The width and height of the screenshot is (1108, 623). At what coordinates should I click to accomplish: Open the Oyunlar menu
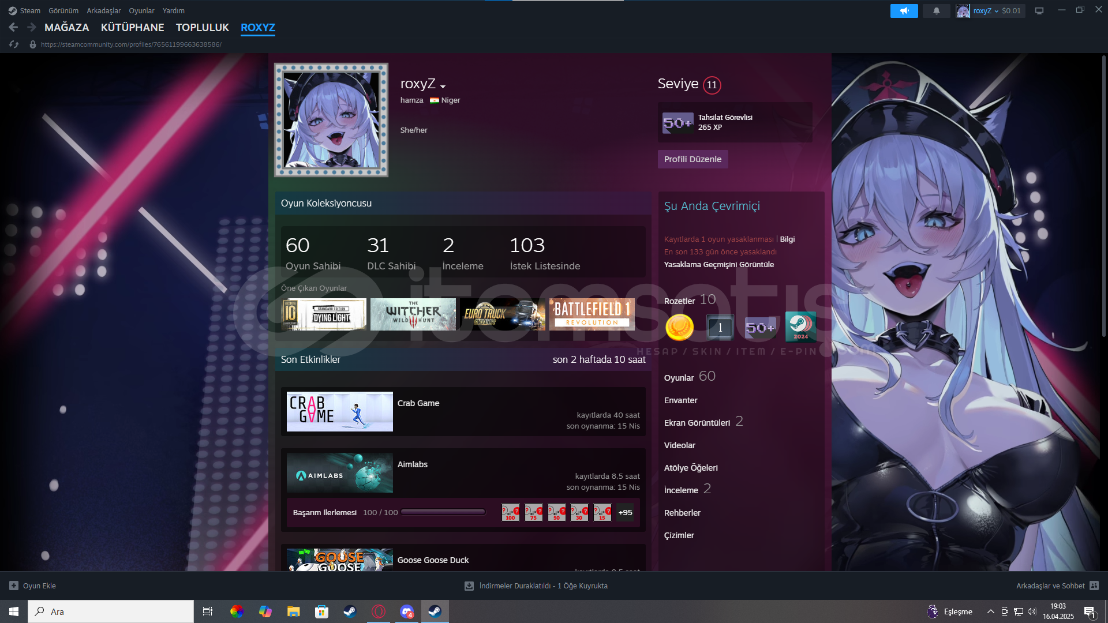[141, 11]
